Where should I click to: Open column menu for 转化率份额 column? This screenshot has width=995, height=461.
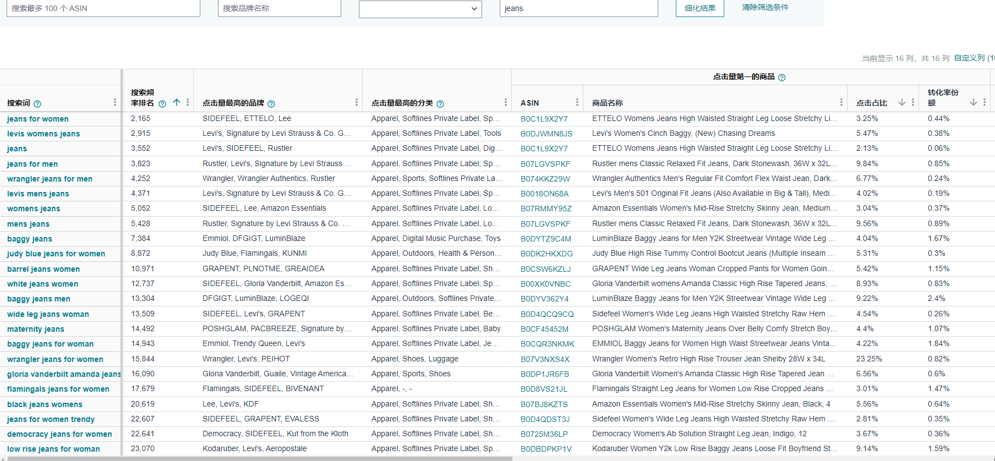tap(985, 102)
